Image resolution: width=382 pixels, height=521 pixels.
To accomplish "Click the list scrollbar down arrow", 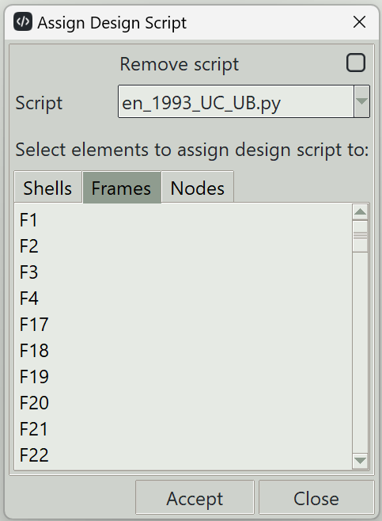I will tap(361, 461).
